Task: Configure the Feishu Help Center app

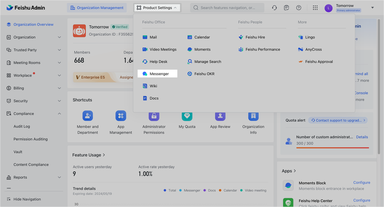Action: (362, 200)
